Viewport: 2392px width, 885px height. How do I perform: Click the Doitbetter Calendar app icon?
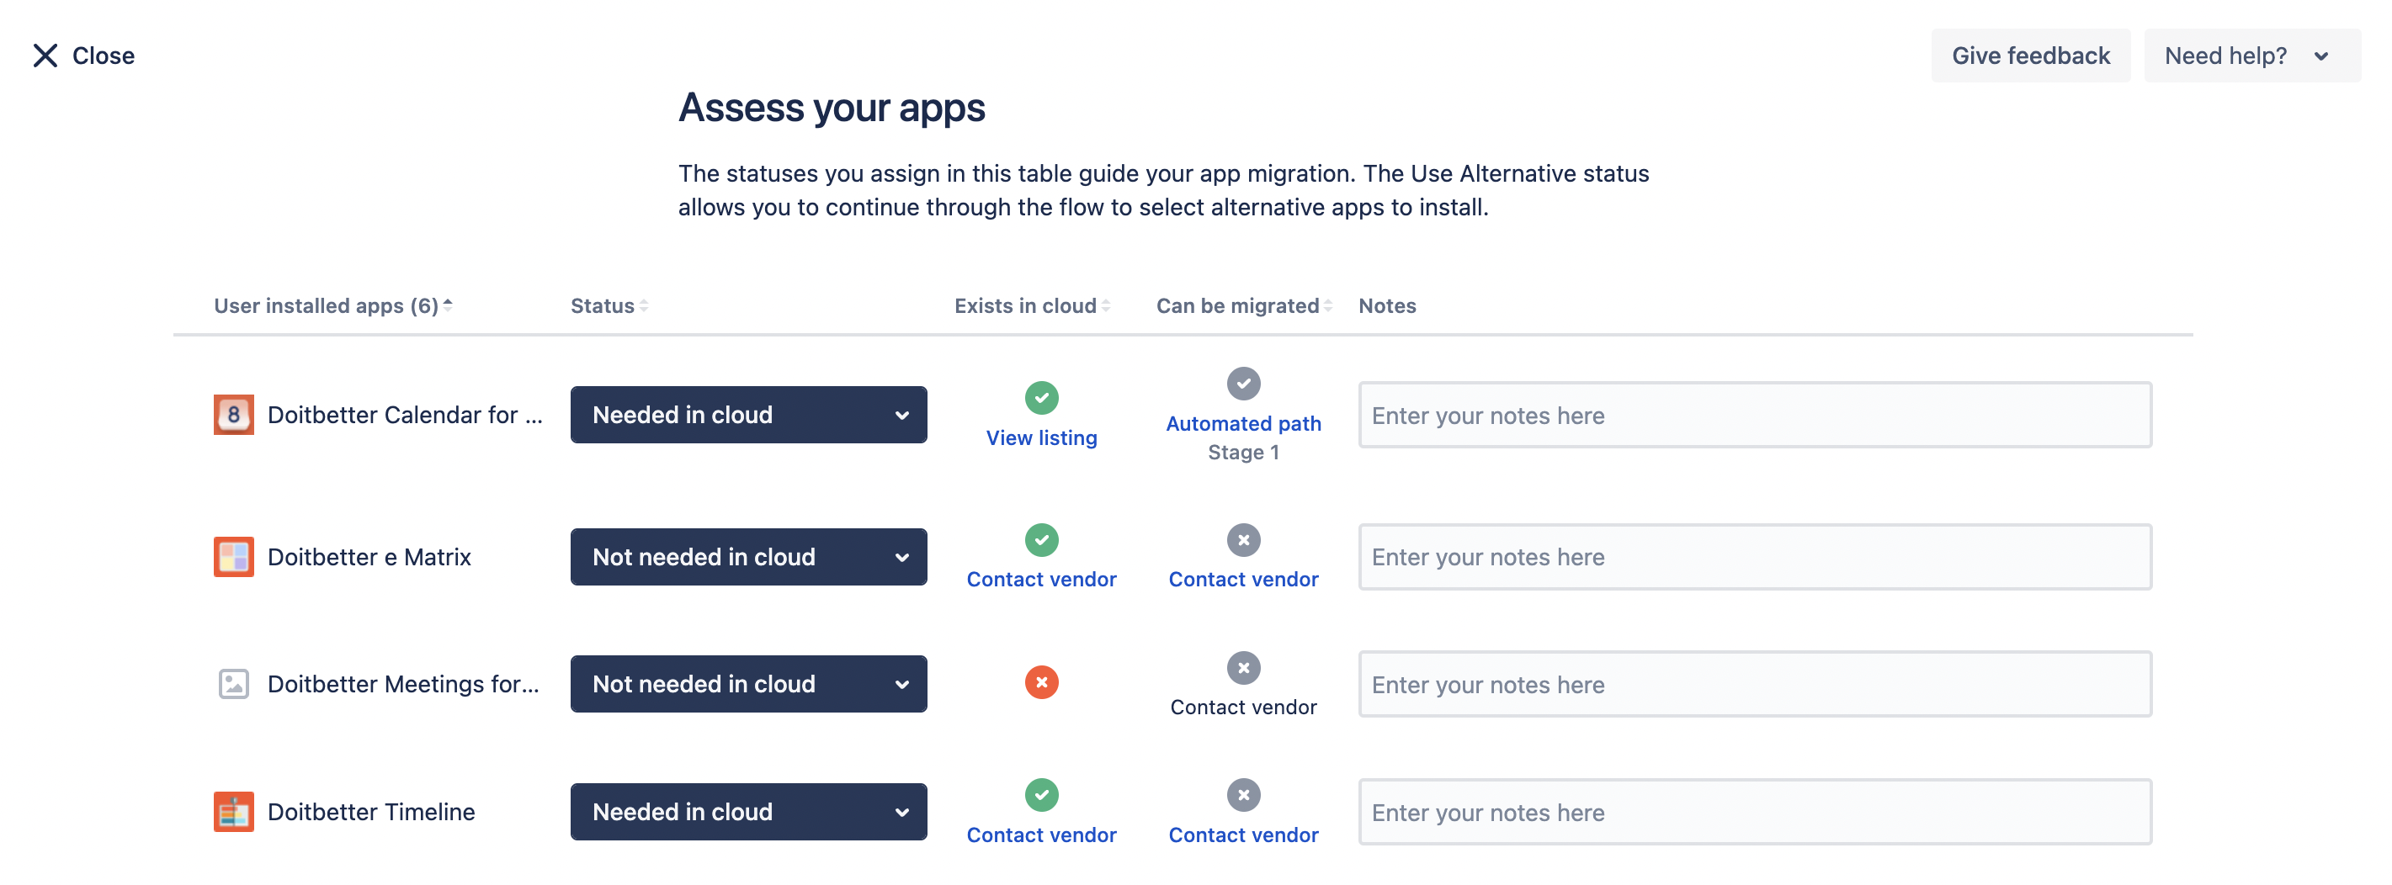[x=233, y=415]
